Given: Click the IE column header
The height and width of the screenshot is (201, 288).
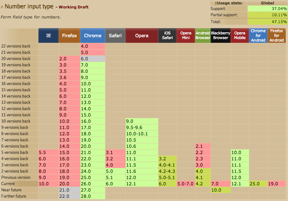Looking at the screenshot, I should 48,36.
